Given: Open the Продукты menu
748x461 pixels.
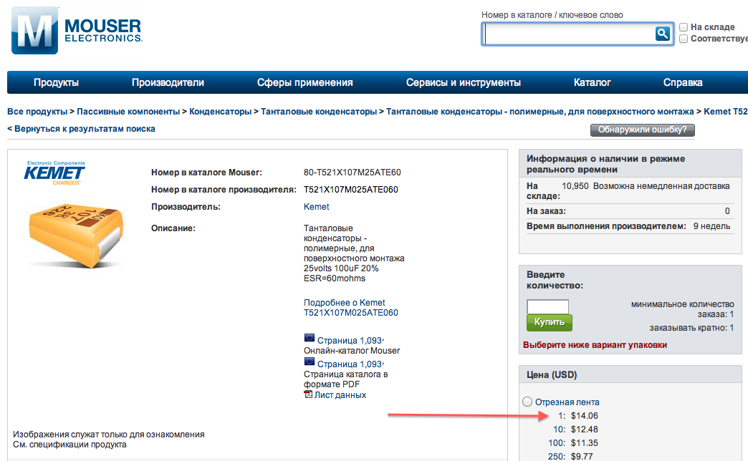Looking at the screenshot, I should (57, 82).
